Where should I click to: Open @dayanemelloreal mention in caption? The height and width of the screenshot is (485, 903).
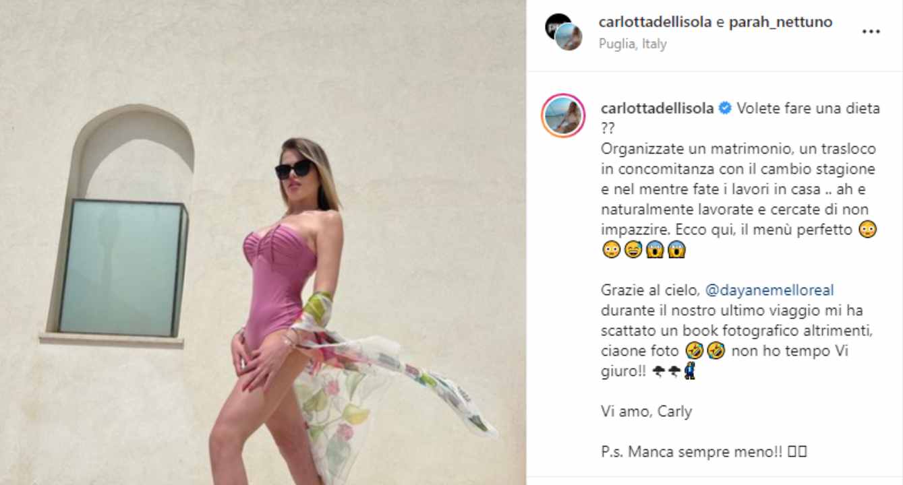click(x=769, y=290)
